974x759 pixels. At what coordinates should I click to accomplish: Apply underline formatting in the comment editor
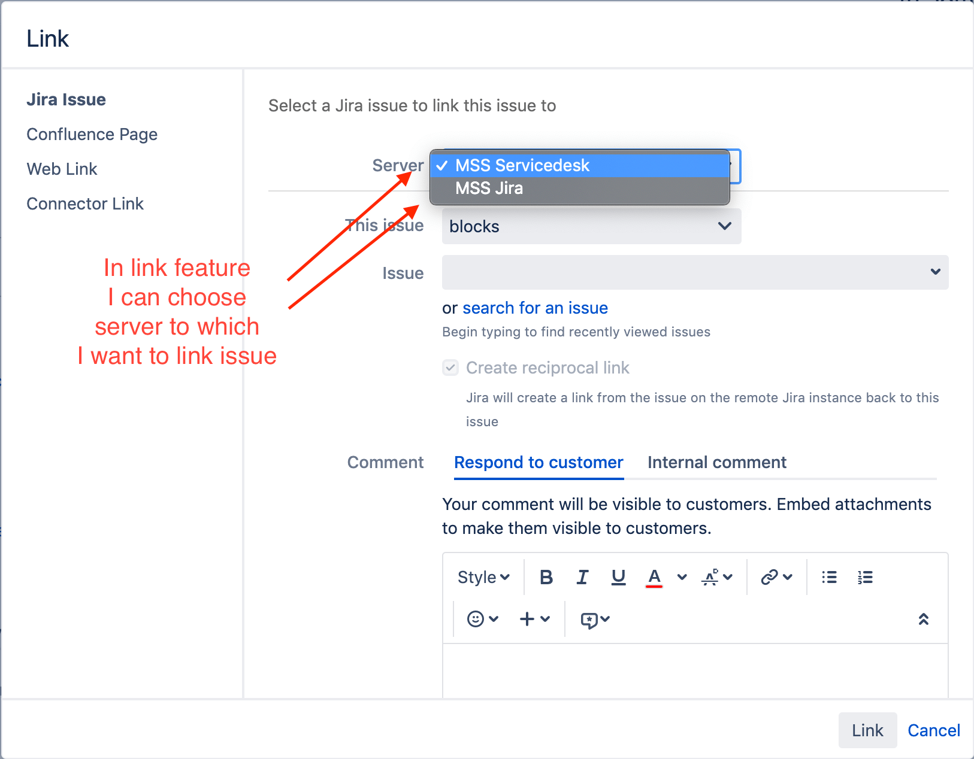pos(618,577)
